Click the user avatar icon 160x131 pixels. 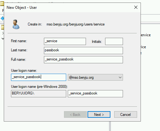pyautogui.click(x=16, y=24)
